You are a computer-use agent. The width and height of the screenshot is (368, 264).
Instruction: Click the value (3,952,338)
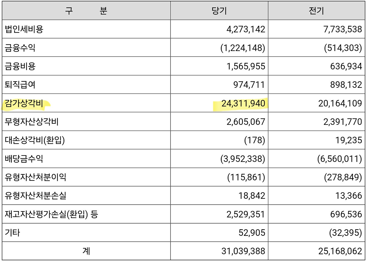[x=243, y=159]
